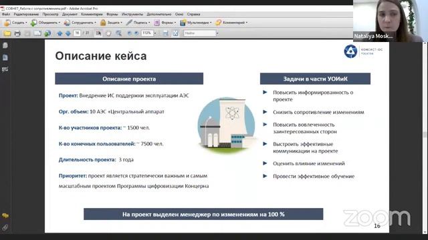Click the "Оценить влияние изменений" bullet text
Viewport: 428px width, 240px height.
(x=309, y=163)
